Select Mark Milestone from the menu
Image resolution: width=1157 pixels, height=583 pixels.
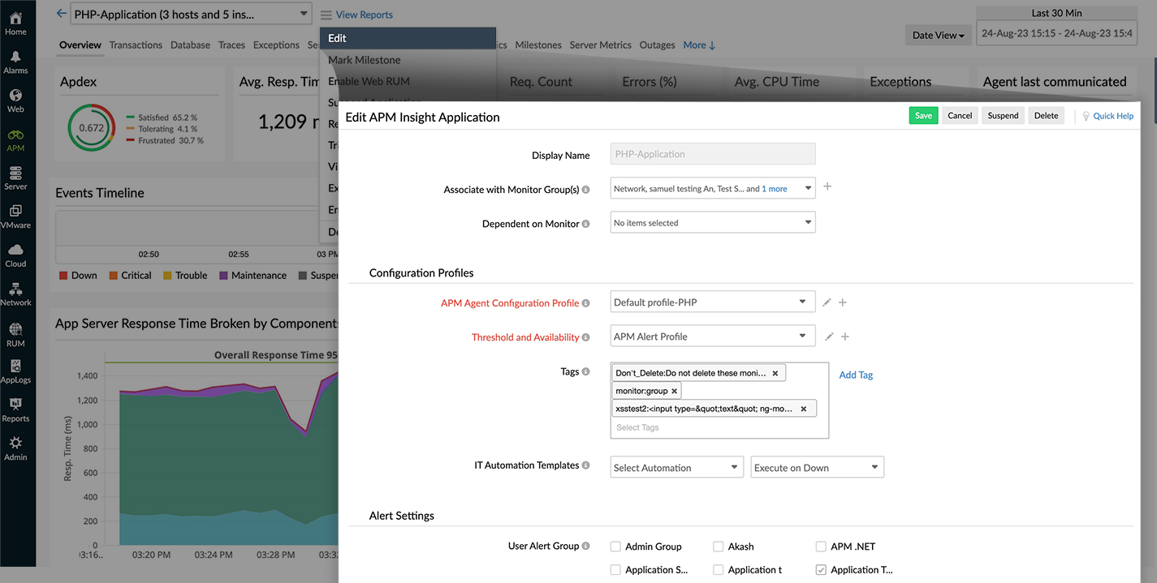click(x=364, y=60)
